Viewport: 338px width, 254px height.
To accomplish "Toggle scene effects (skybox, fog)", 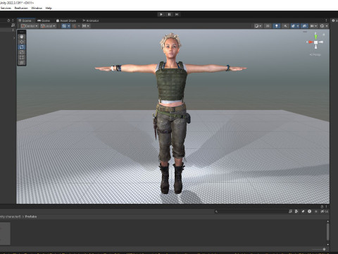I will point(293,26).
